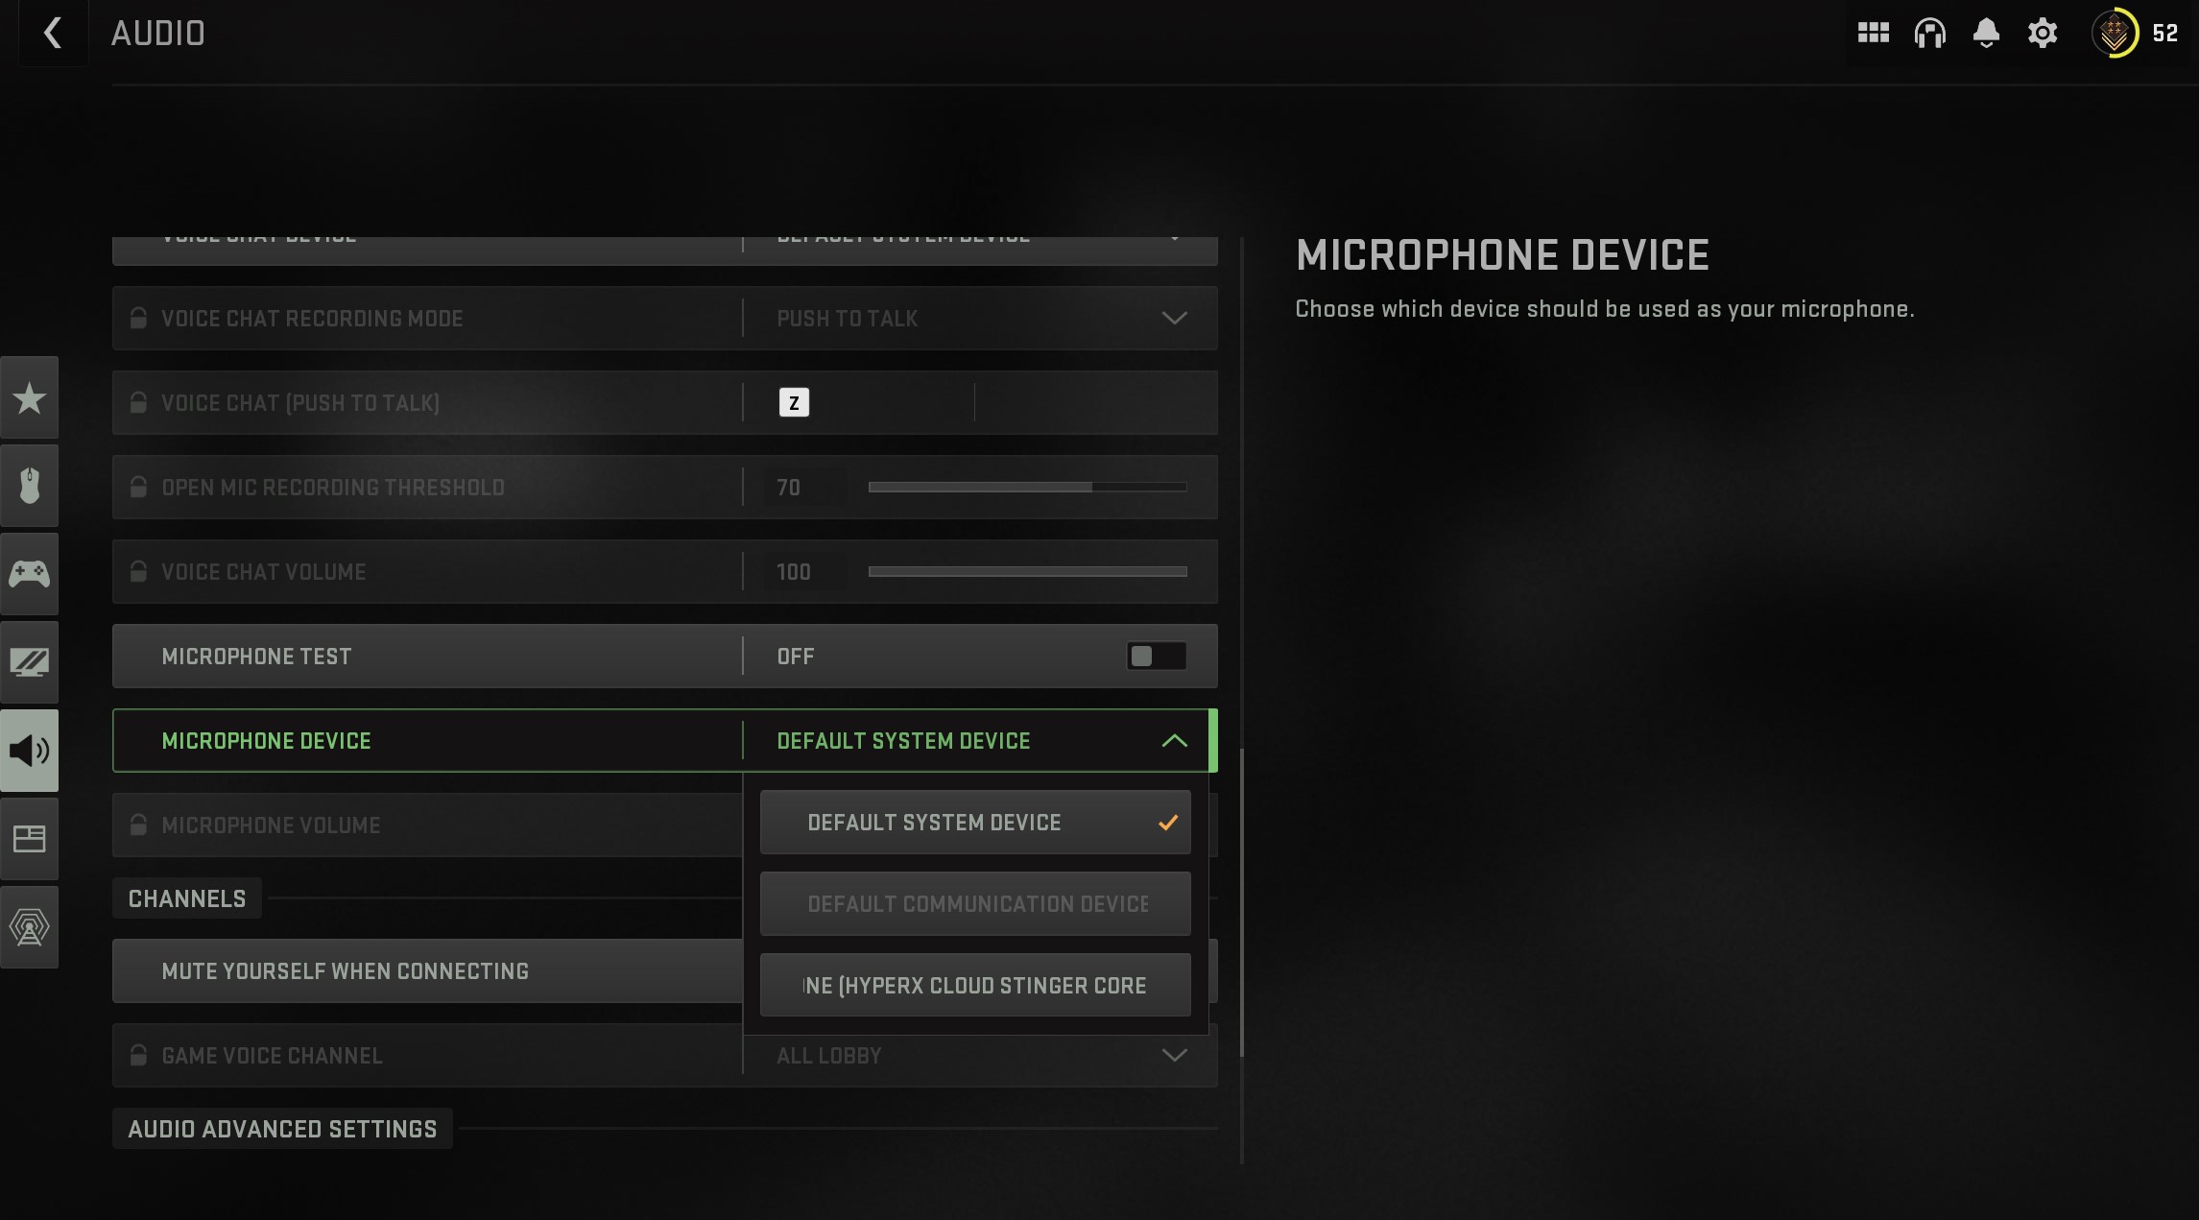
Task: Open Keyboard & Mouse settings tab
Action: point(29,486)
